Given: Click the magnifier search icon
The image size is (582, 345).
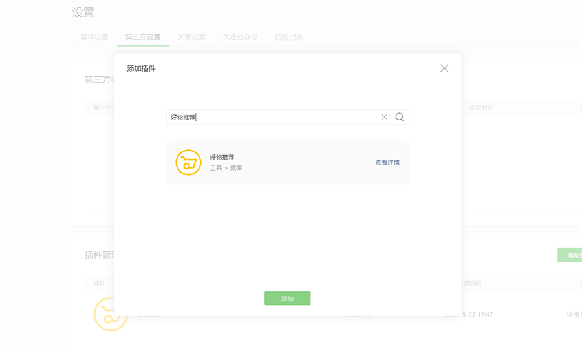Looking at the screenshot, I should click(400, 117).
